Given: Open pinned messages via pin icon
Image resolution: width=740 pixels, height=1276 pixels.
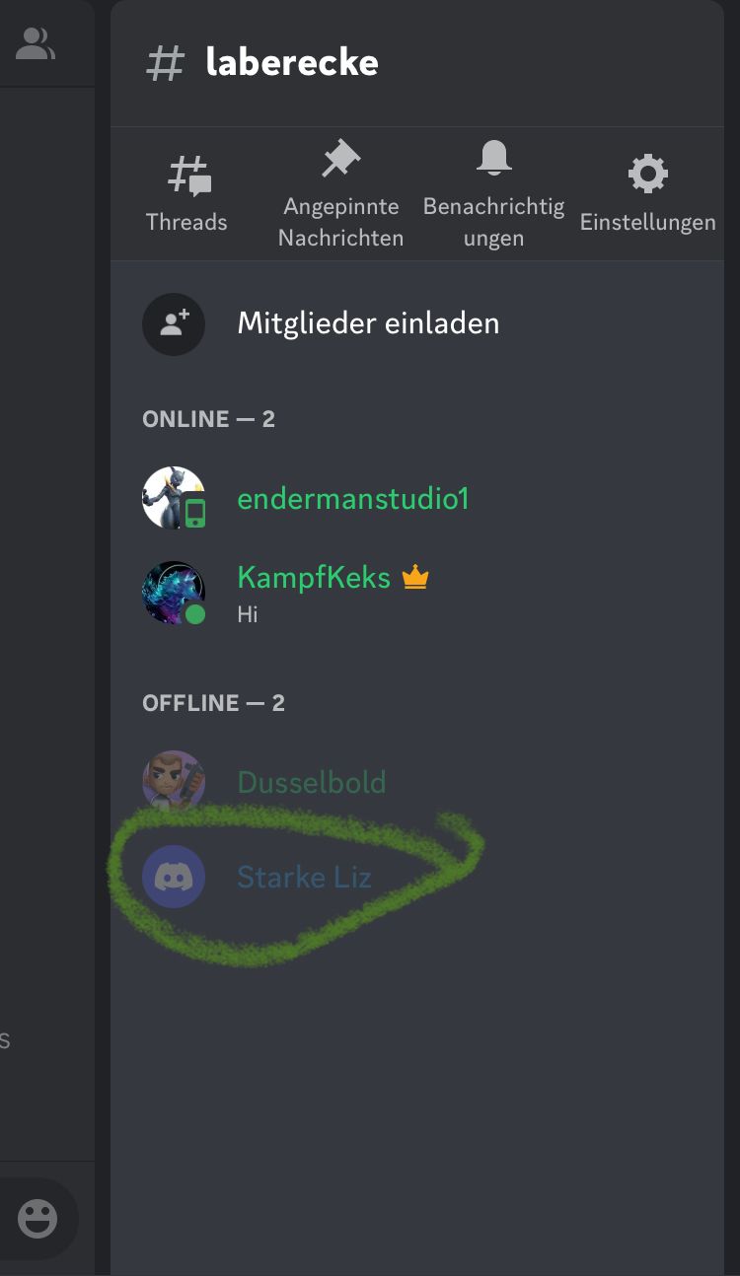Looking at the screenshot, I should [x=341, y=159].
